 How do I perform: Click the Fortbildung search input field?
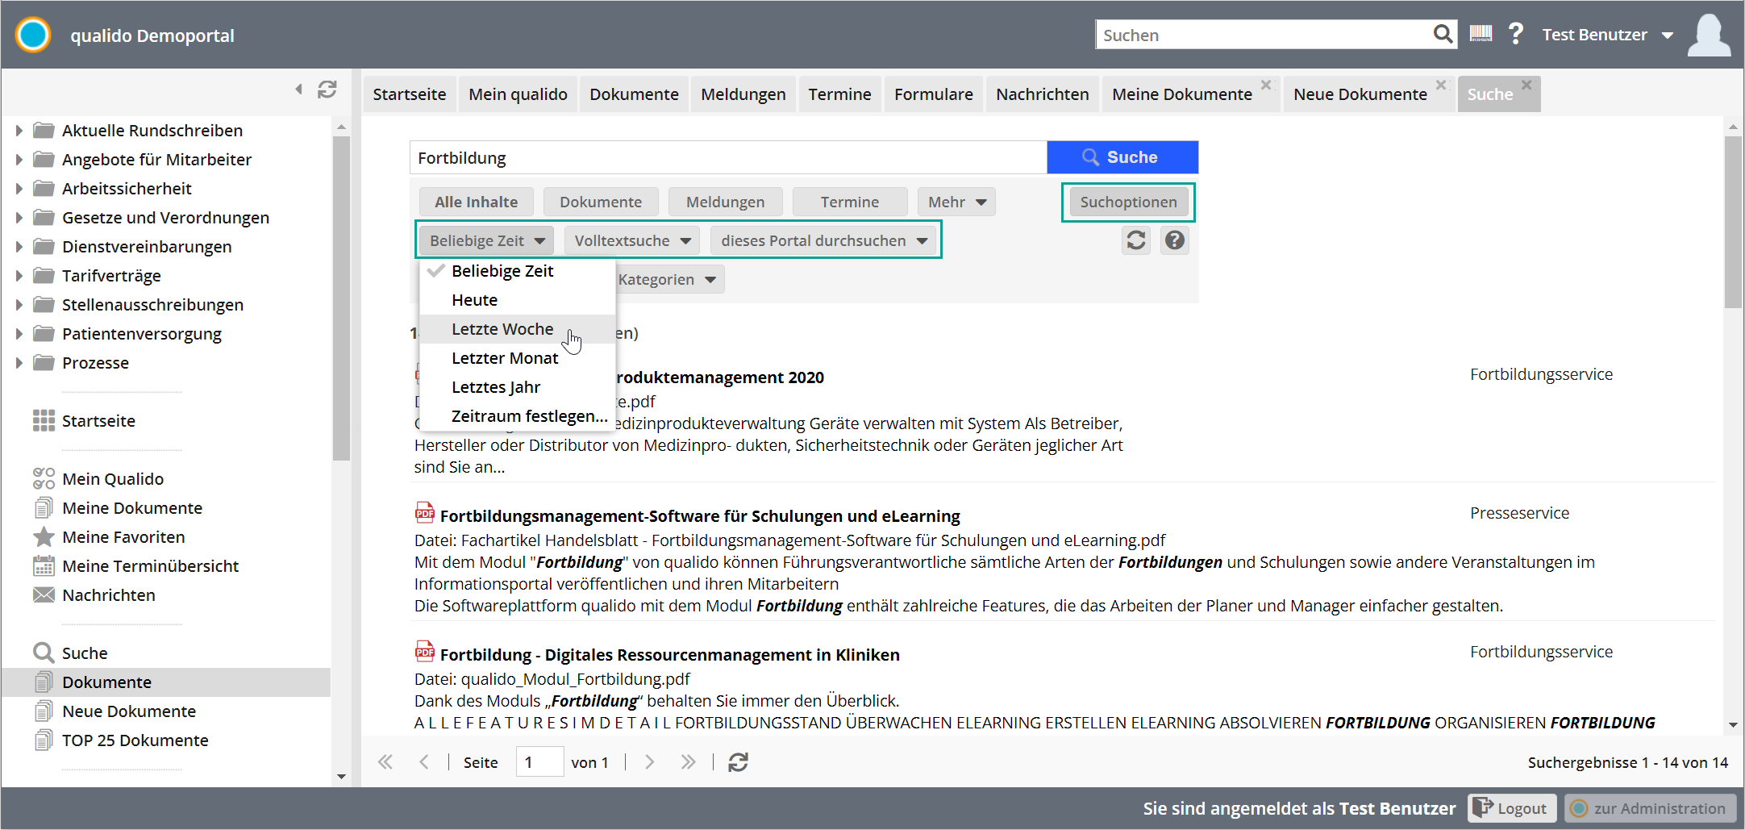coord(728,157)
